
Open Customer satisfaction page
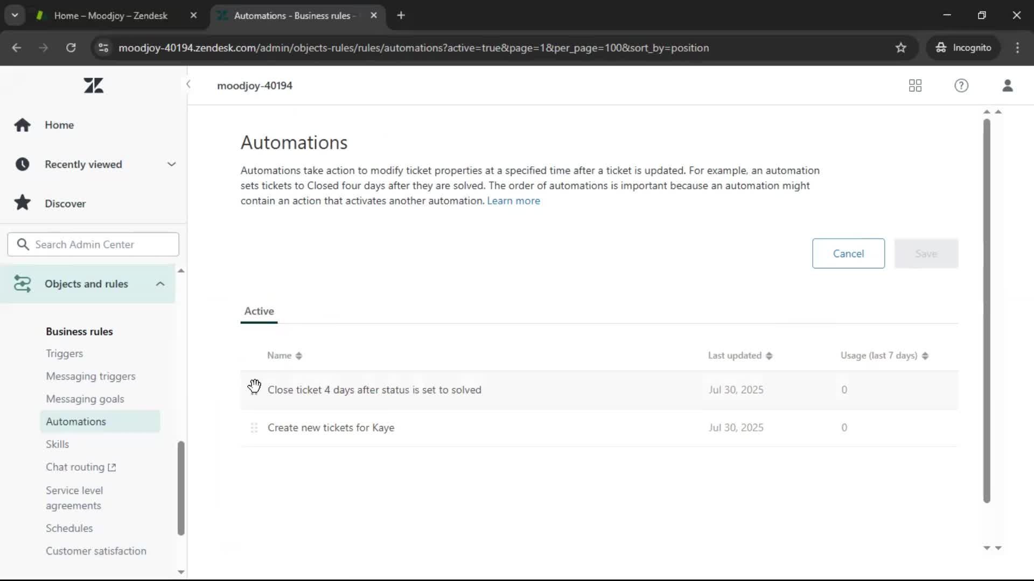coord(96,551)
